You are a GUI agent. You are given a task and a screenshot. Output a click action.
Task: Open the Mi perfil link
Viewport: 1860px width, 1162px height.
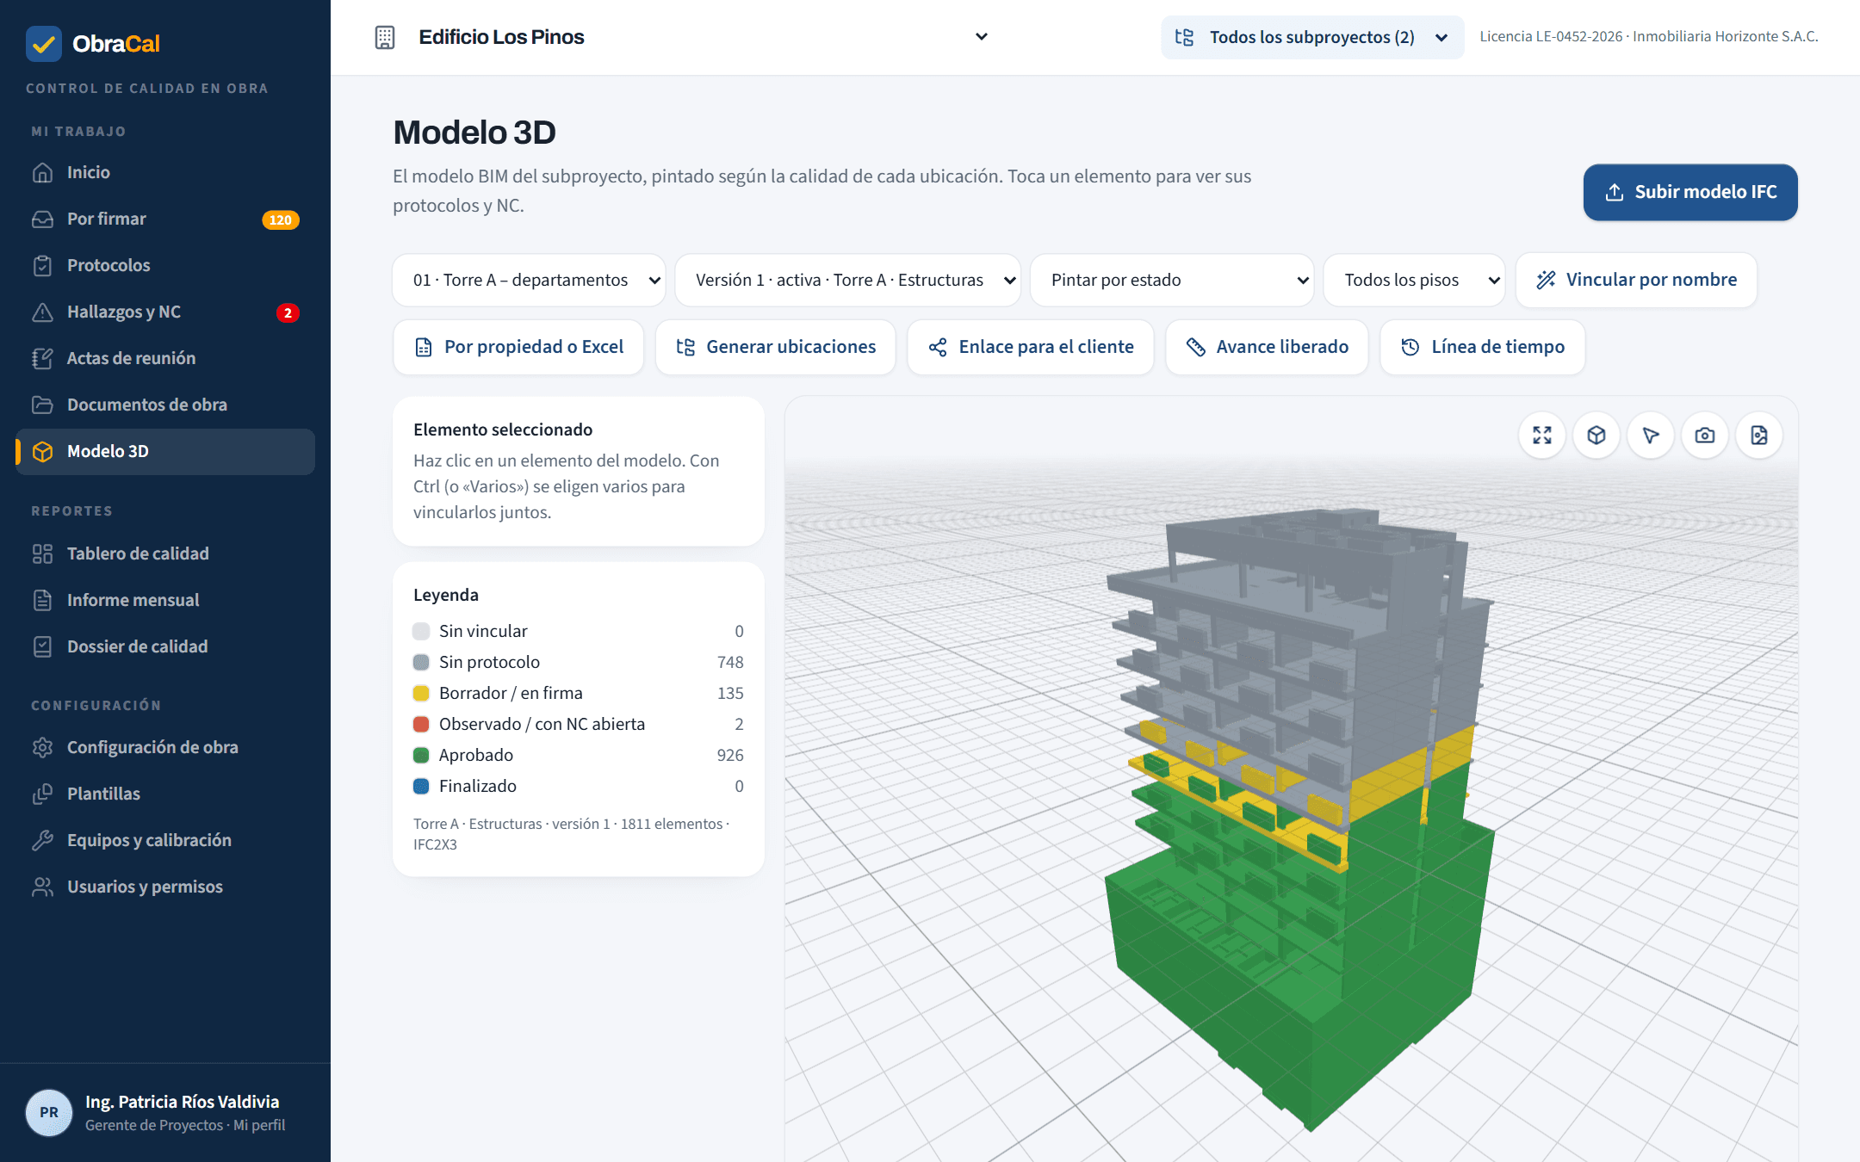tap(259, 1125)
